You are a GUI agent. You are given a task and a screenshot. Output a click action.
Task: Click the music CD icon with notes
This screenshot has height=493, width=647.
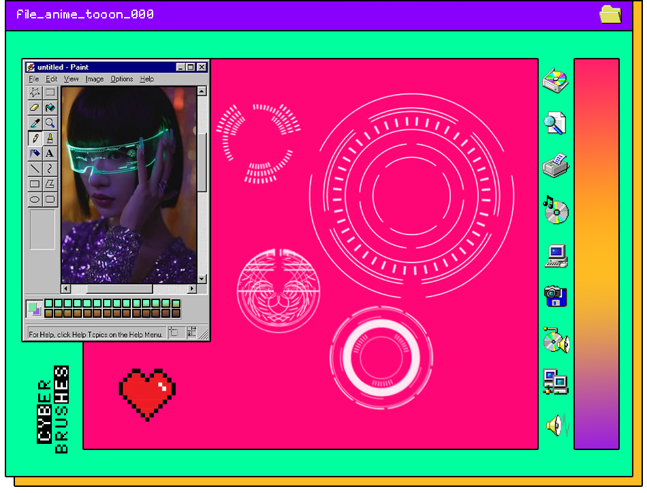pos(556,210)
